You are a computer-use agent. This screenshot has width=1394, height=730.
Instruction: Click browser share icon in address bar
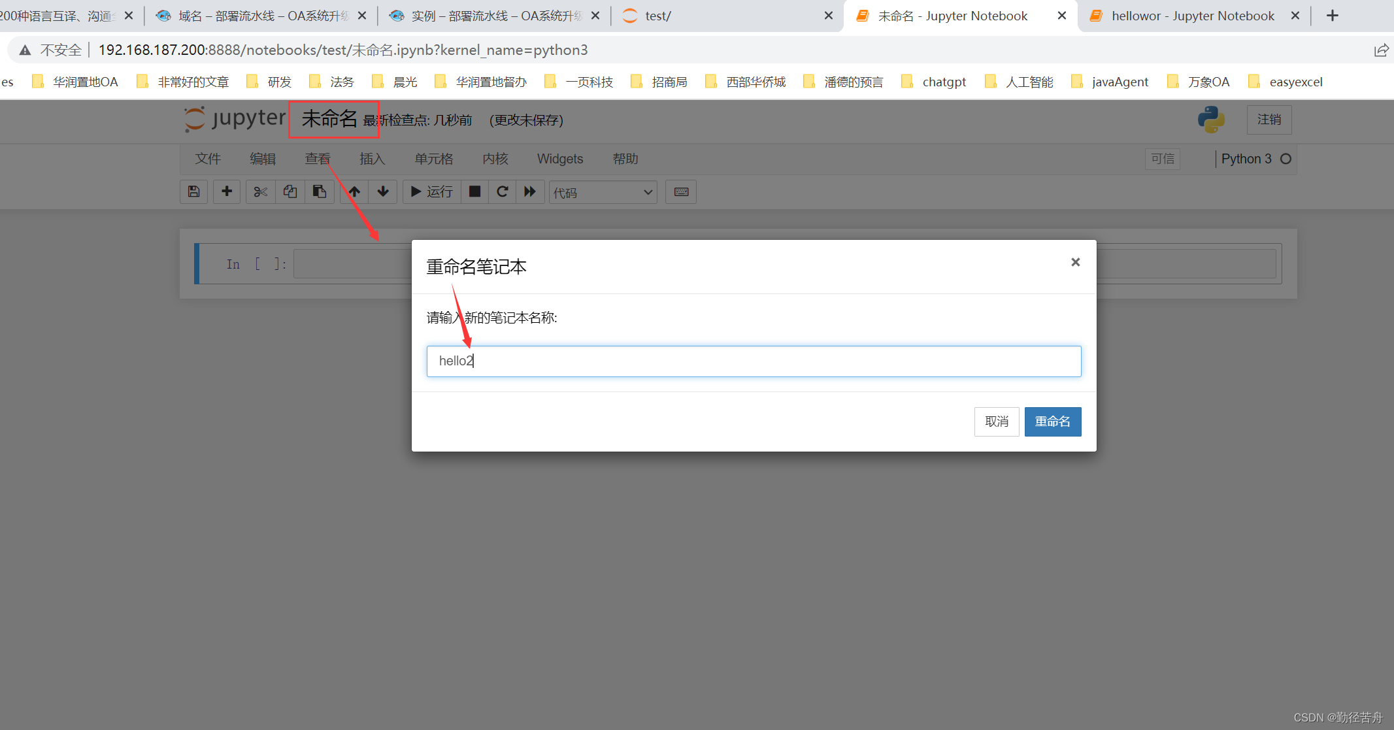(1381, 50)
